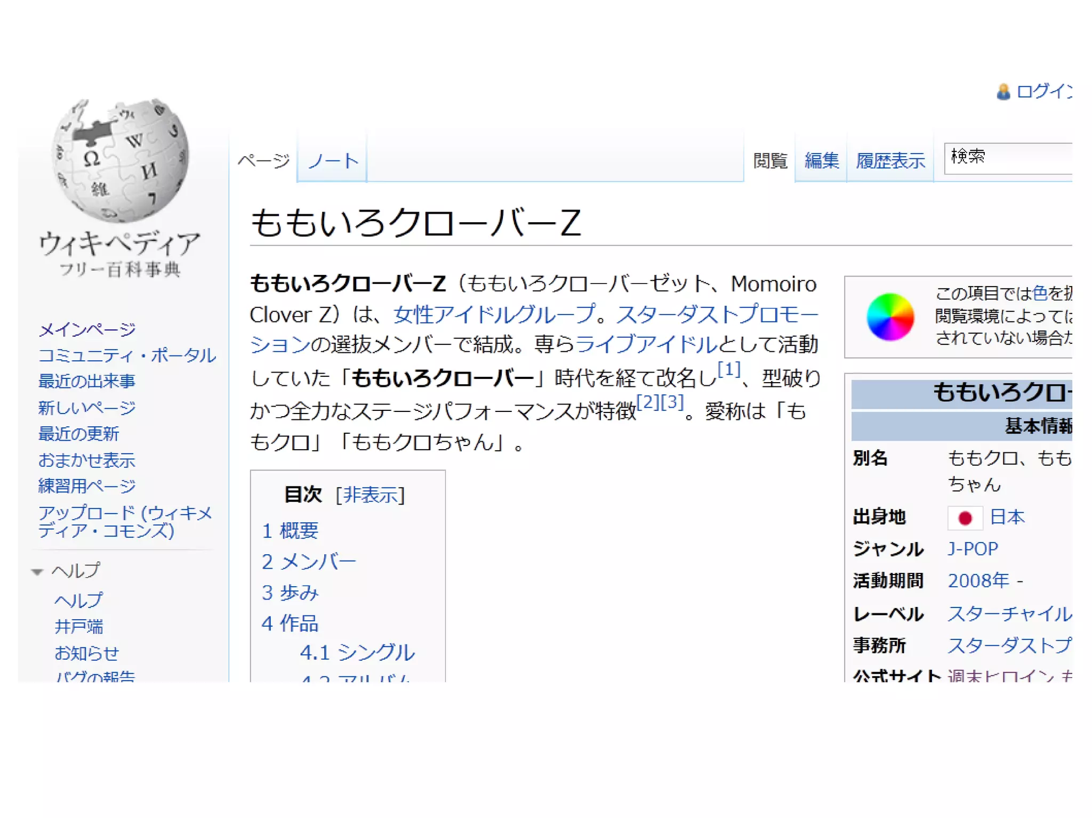This screenshot has width=1092, height=818.
Task: Click the Japan flag icon
Action: tap(965, 517)
